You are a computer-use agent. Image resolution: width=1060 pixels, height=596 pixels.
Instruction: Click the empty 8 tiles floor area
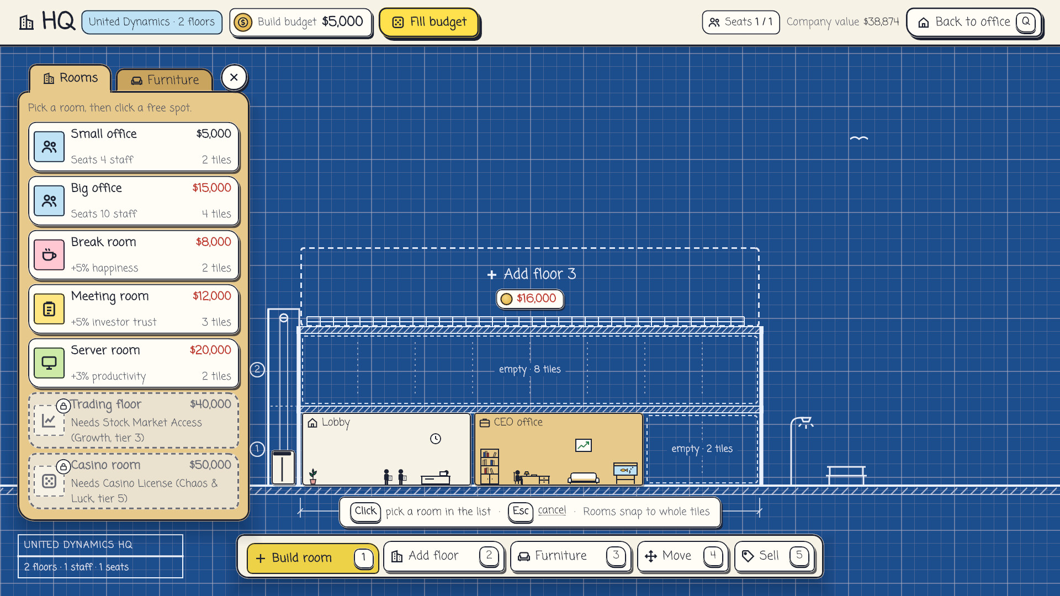click(x=530, y=370)
